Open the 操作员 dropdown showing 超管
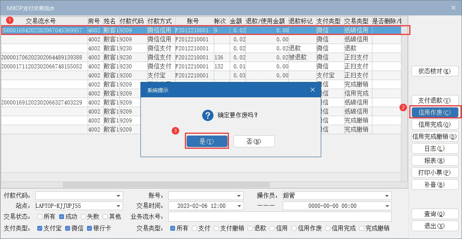Screen dimensions: 462x239 [x=387, y=196]
